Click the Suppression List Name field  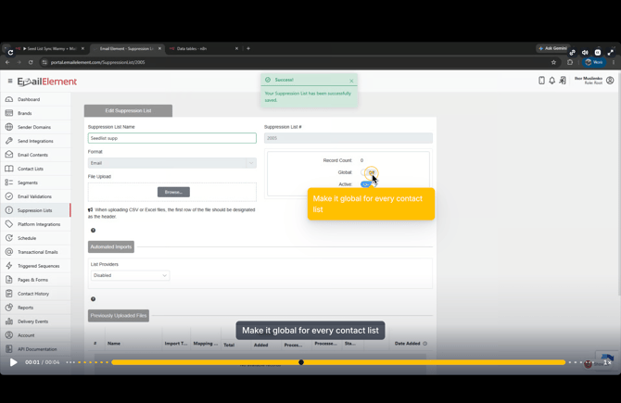171,138
